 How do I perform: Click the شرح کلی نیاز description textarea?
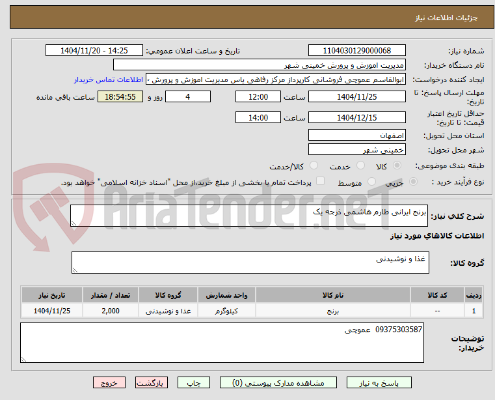click(249, 216)
